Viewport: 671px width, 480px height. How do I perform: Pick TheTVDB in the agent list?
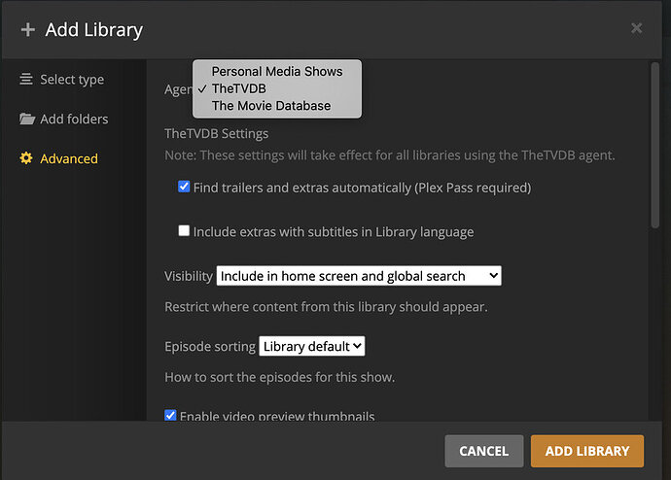239,88
